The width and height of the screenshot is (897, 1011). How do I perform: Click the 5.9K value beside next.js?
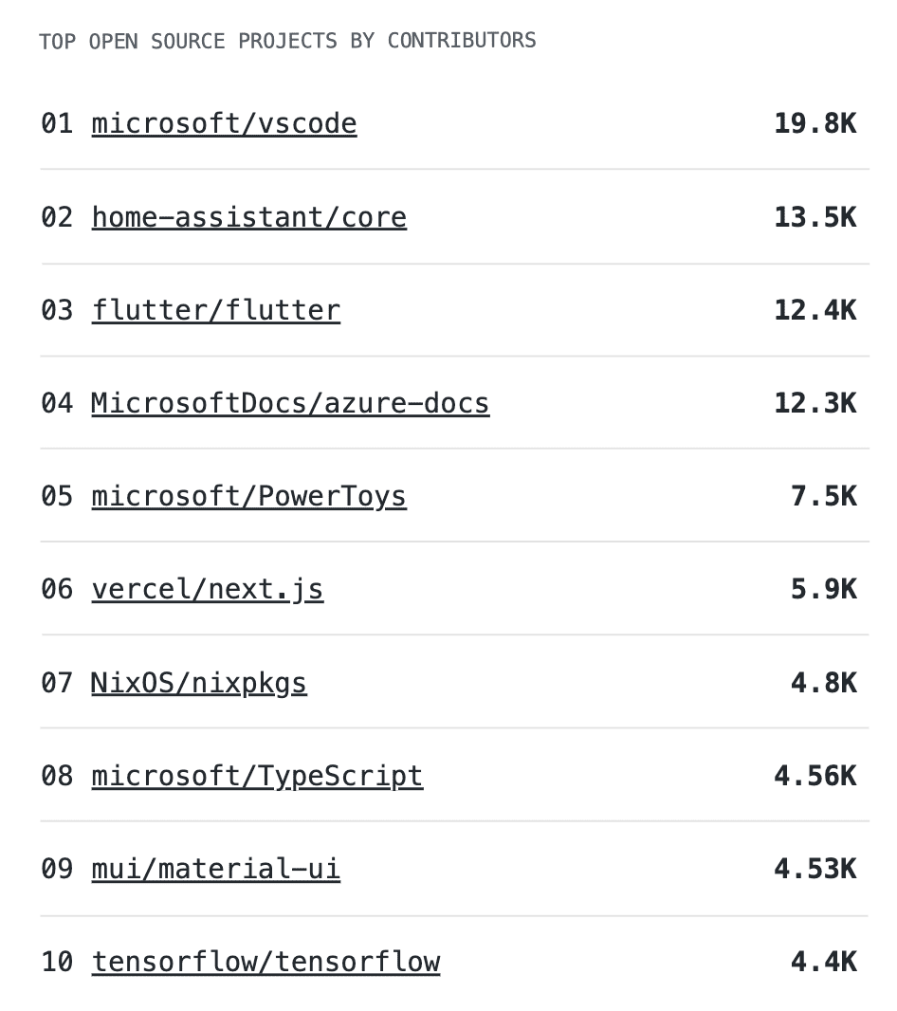(x=823, y=589)
